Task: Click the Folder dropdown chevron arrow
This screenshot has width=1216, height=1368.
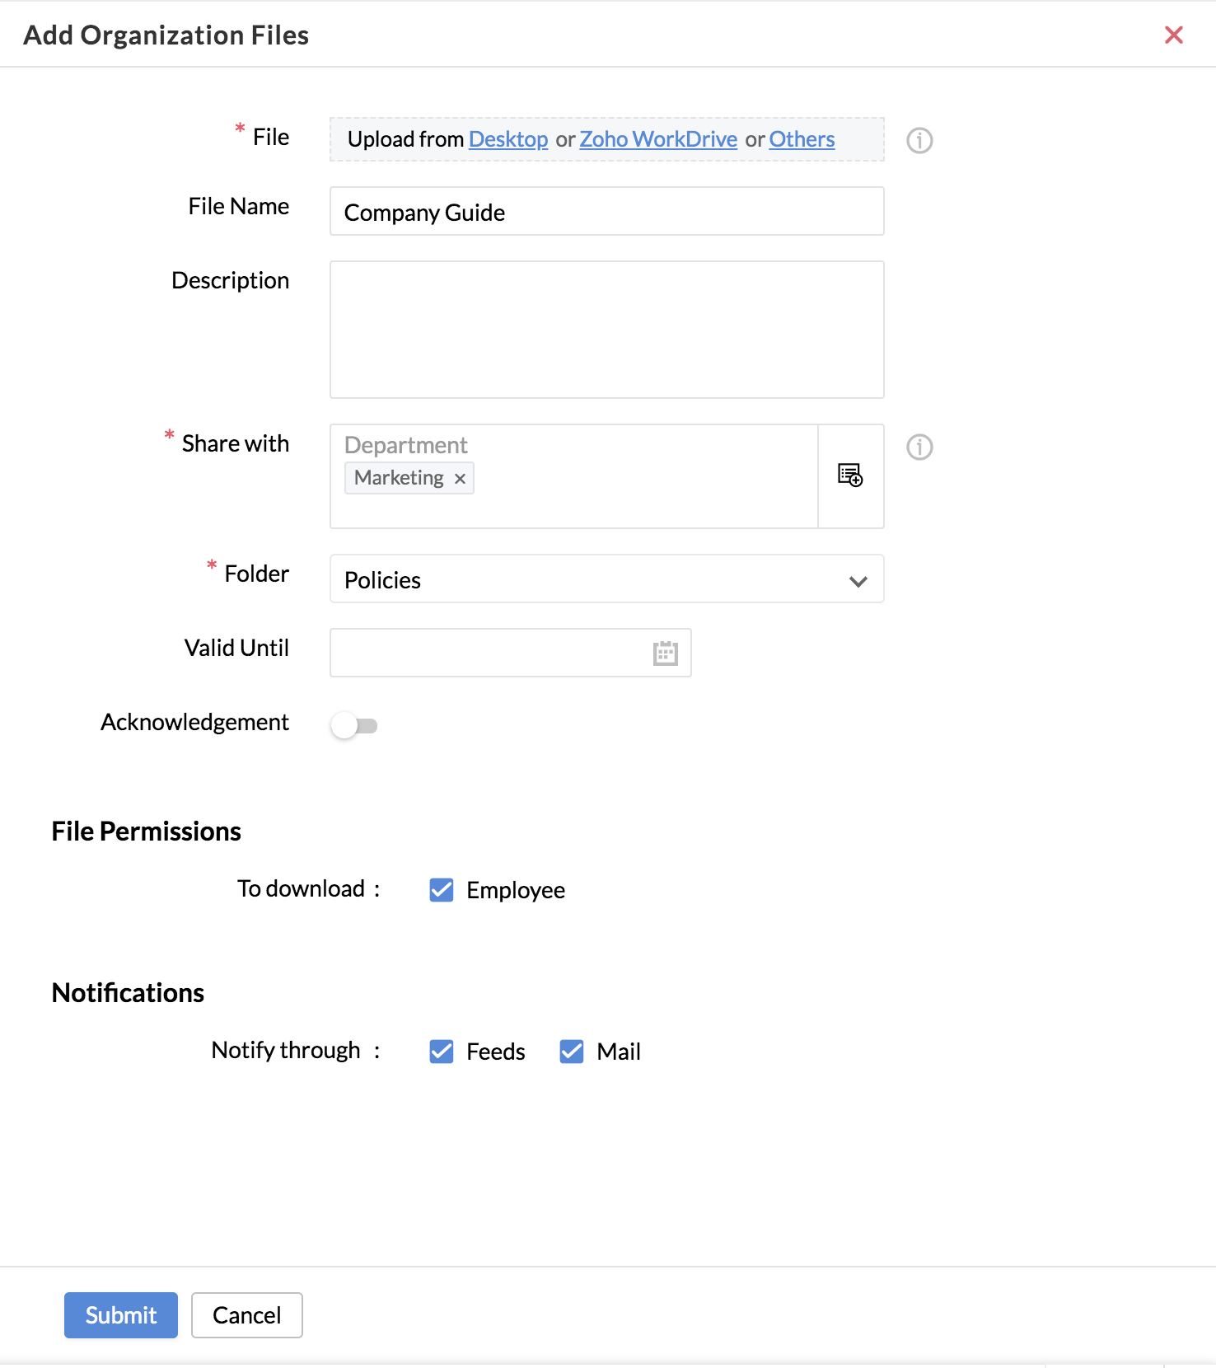Action: (858, 581)
